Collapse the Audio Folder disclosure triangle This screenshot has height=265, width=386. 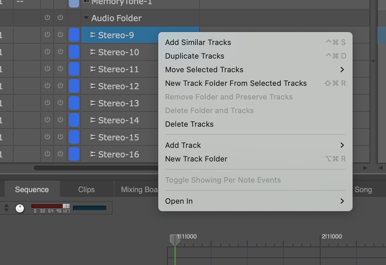click(x=86, y=18)
